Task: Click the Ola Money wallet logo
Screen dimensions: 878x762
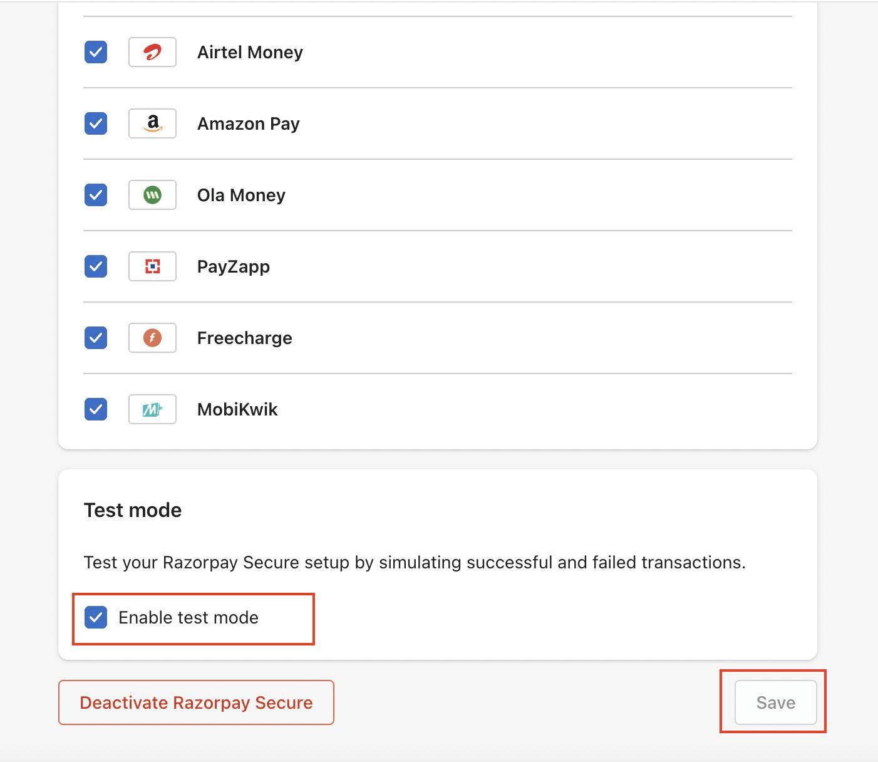Action: pos(152,195)
